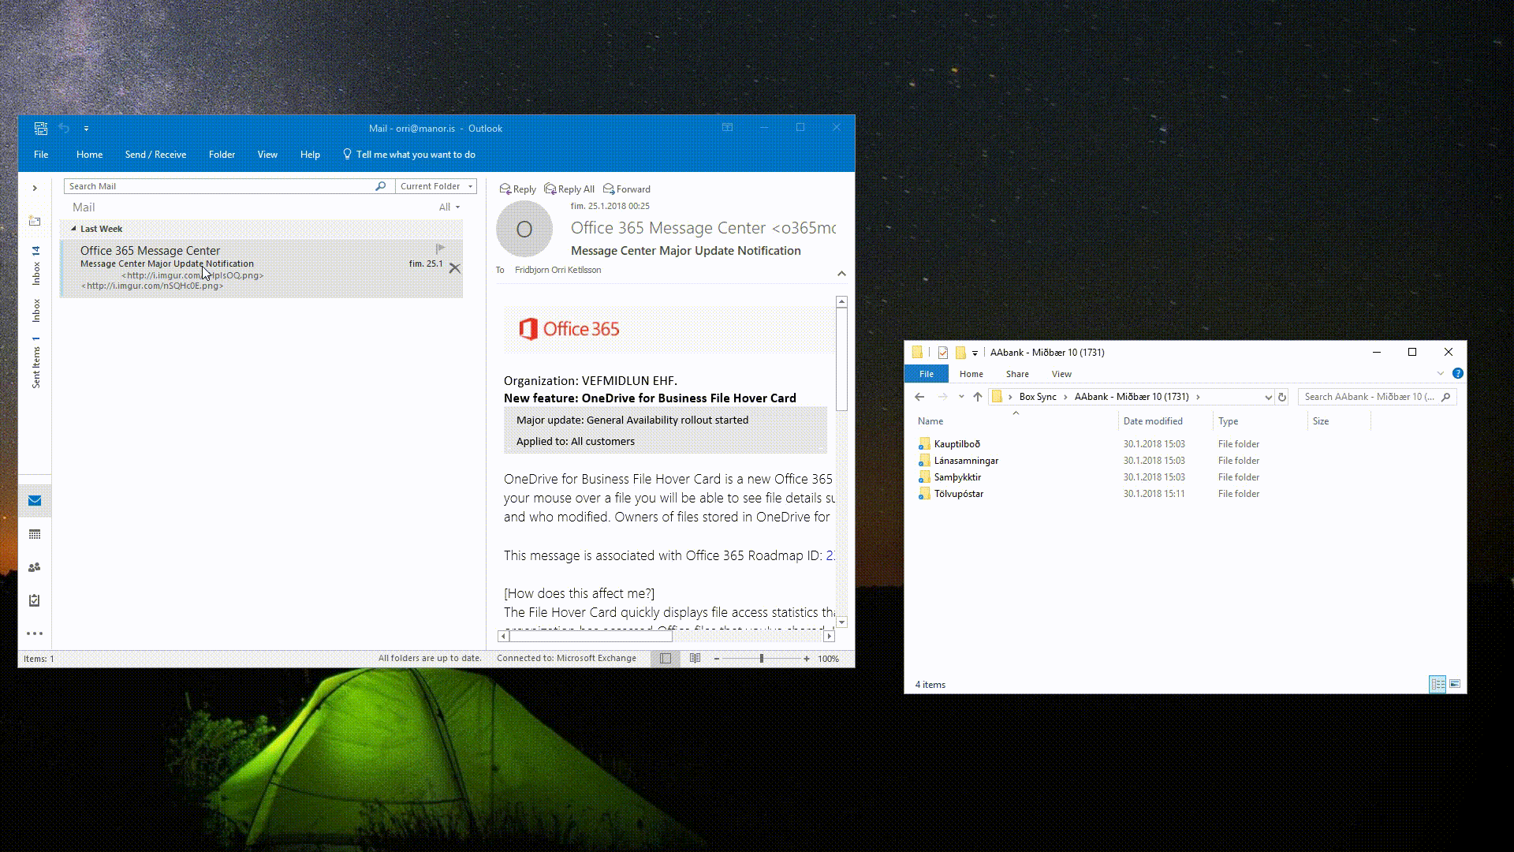1514x852 pixels.
Task: Open Share tab in File Explorer
Action: click(1016, 374)
